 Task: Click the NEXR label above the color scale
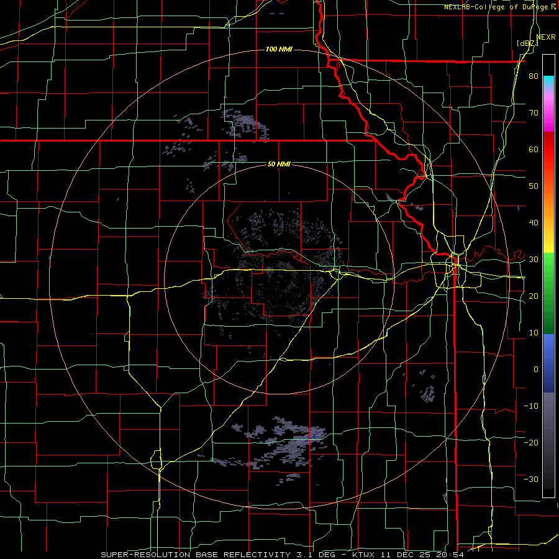pos(546,37)
